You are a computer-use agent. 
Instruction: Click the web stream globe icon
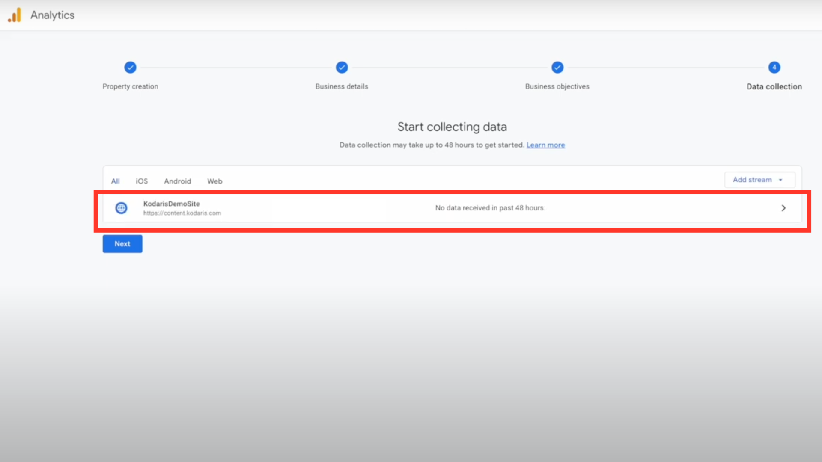click(121, 208)
